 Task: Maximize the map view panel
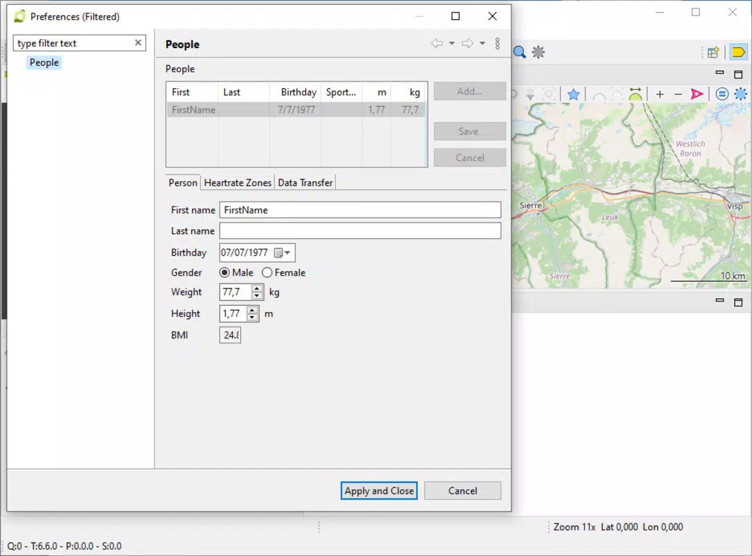[738, 74]
